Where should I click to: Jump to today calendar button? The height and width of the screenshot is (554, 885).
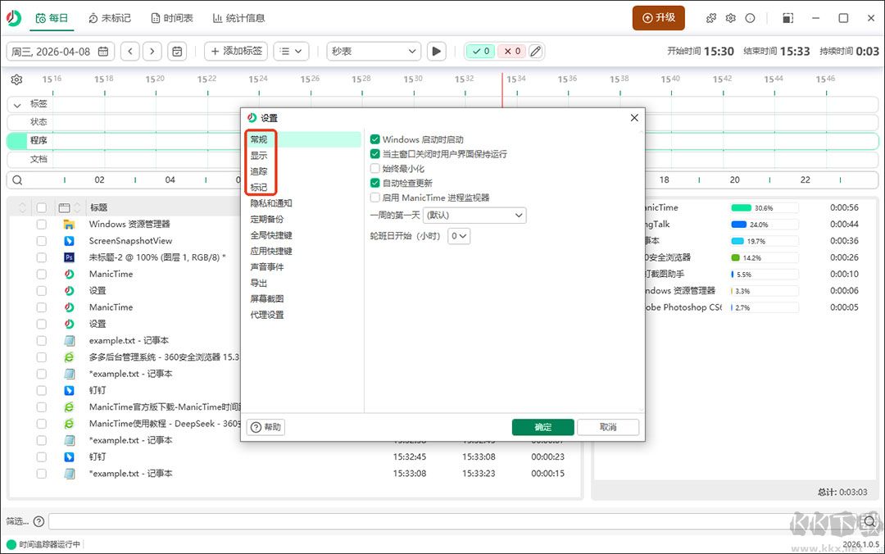click(x=177, y=52)
